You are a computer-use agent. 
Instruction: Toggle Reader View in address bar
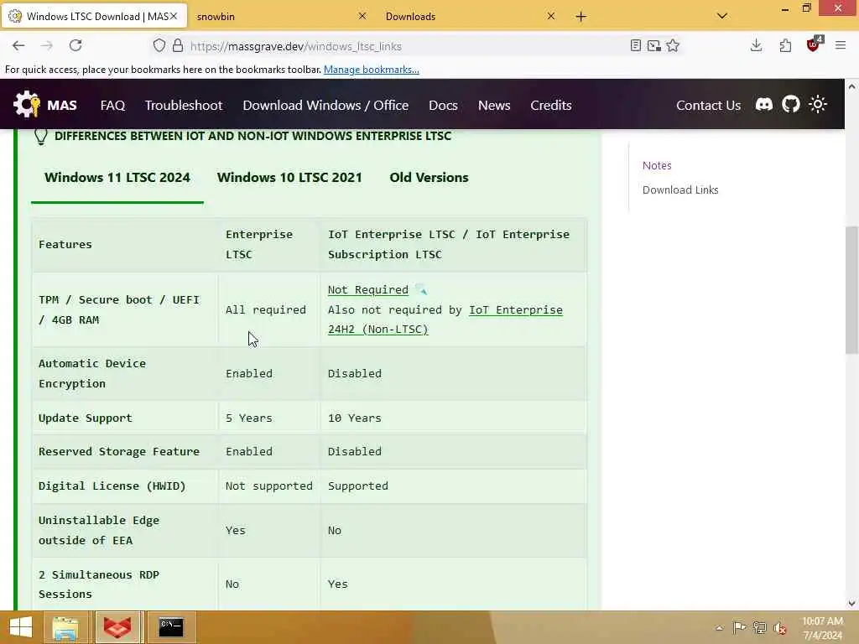636,46
